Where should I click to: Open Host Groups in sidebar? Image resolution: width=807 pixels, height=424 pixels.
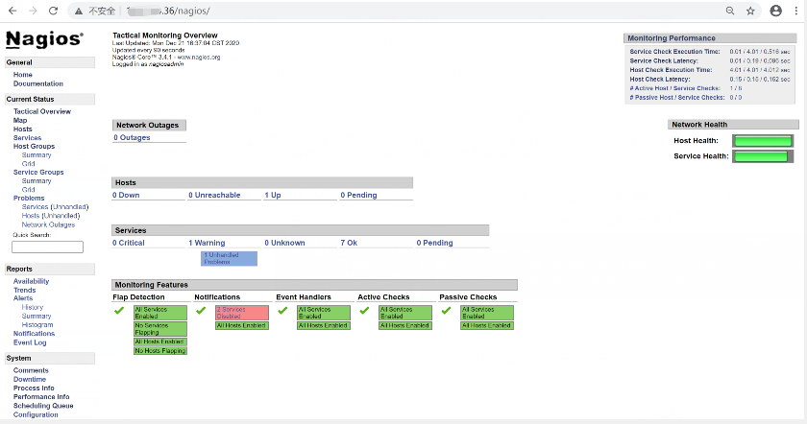click(x=34, y=147)
